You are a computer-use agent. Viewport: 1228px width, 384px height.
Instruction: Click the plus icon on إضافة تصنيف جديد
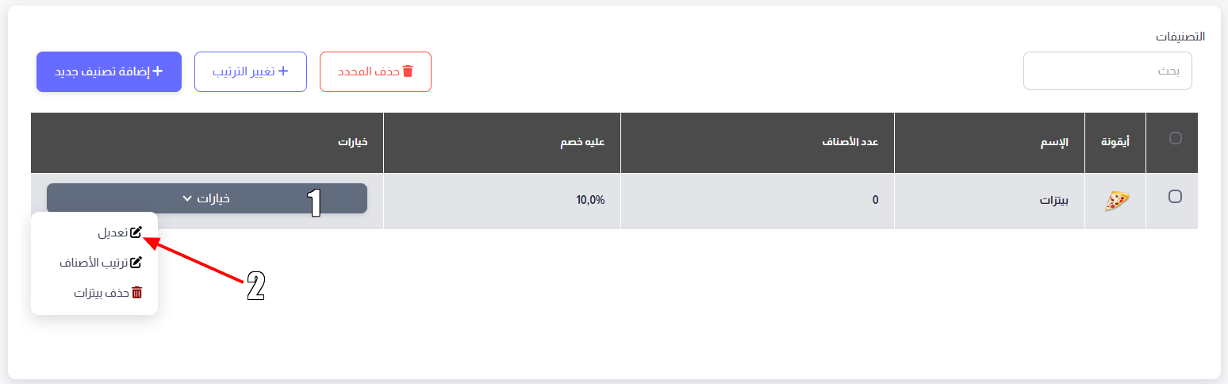pos(157,71)
